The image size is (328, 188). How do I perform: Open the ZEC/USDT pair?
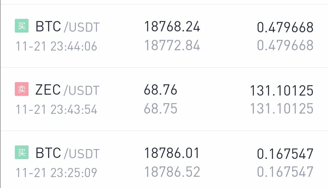click(67, 90)
